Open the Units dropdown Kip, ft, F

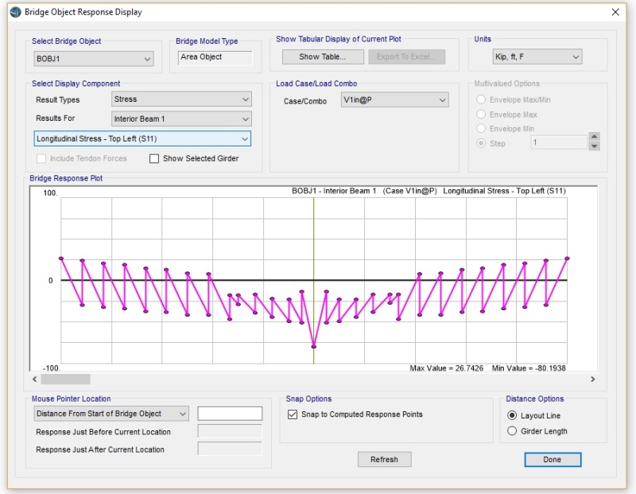tap(537, 56)
